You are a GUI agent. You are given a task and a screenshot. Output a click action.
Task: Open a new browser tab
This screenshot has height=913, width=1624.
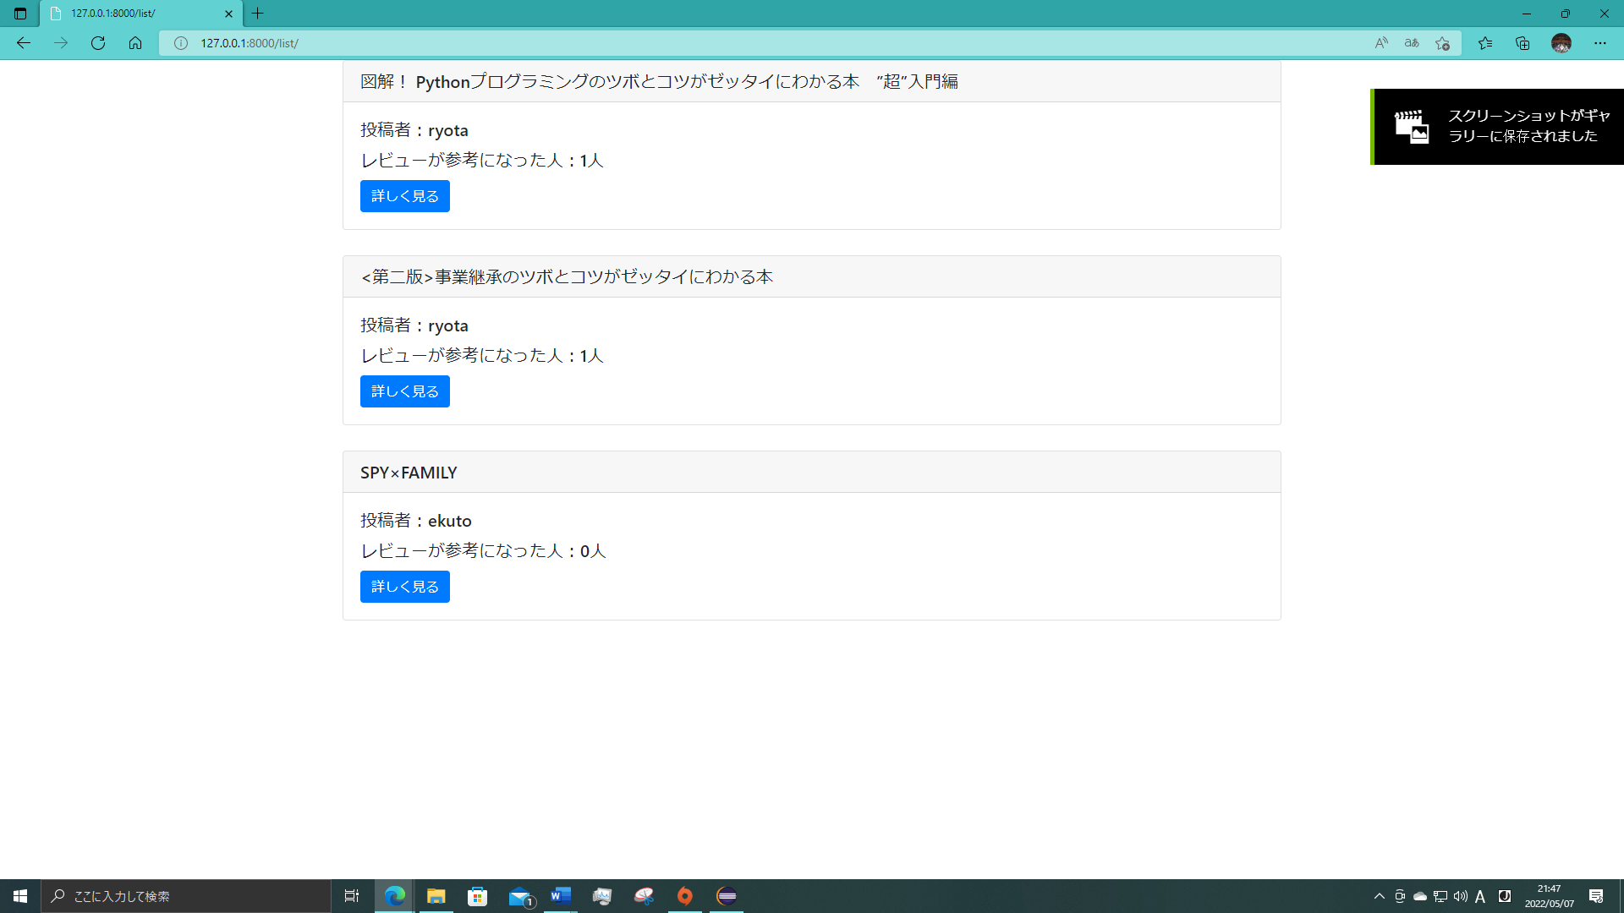(258, 14)
